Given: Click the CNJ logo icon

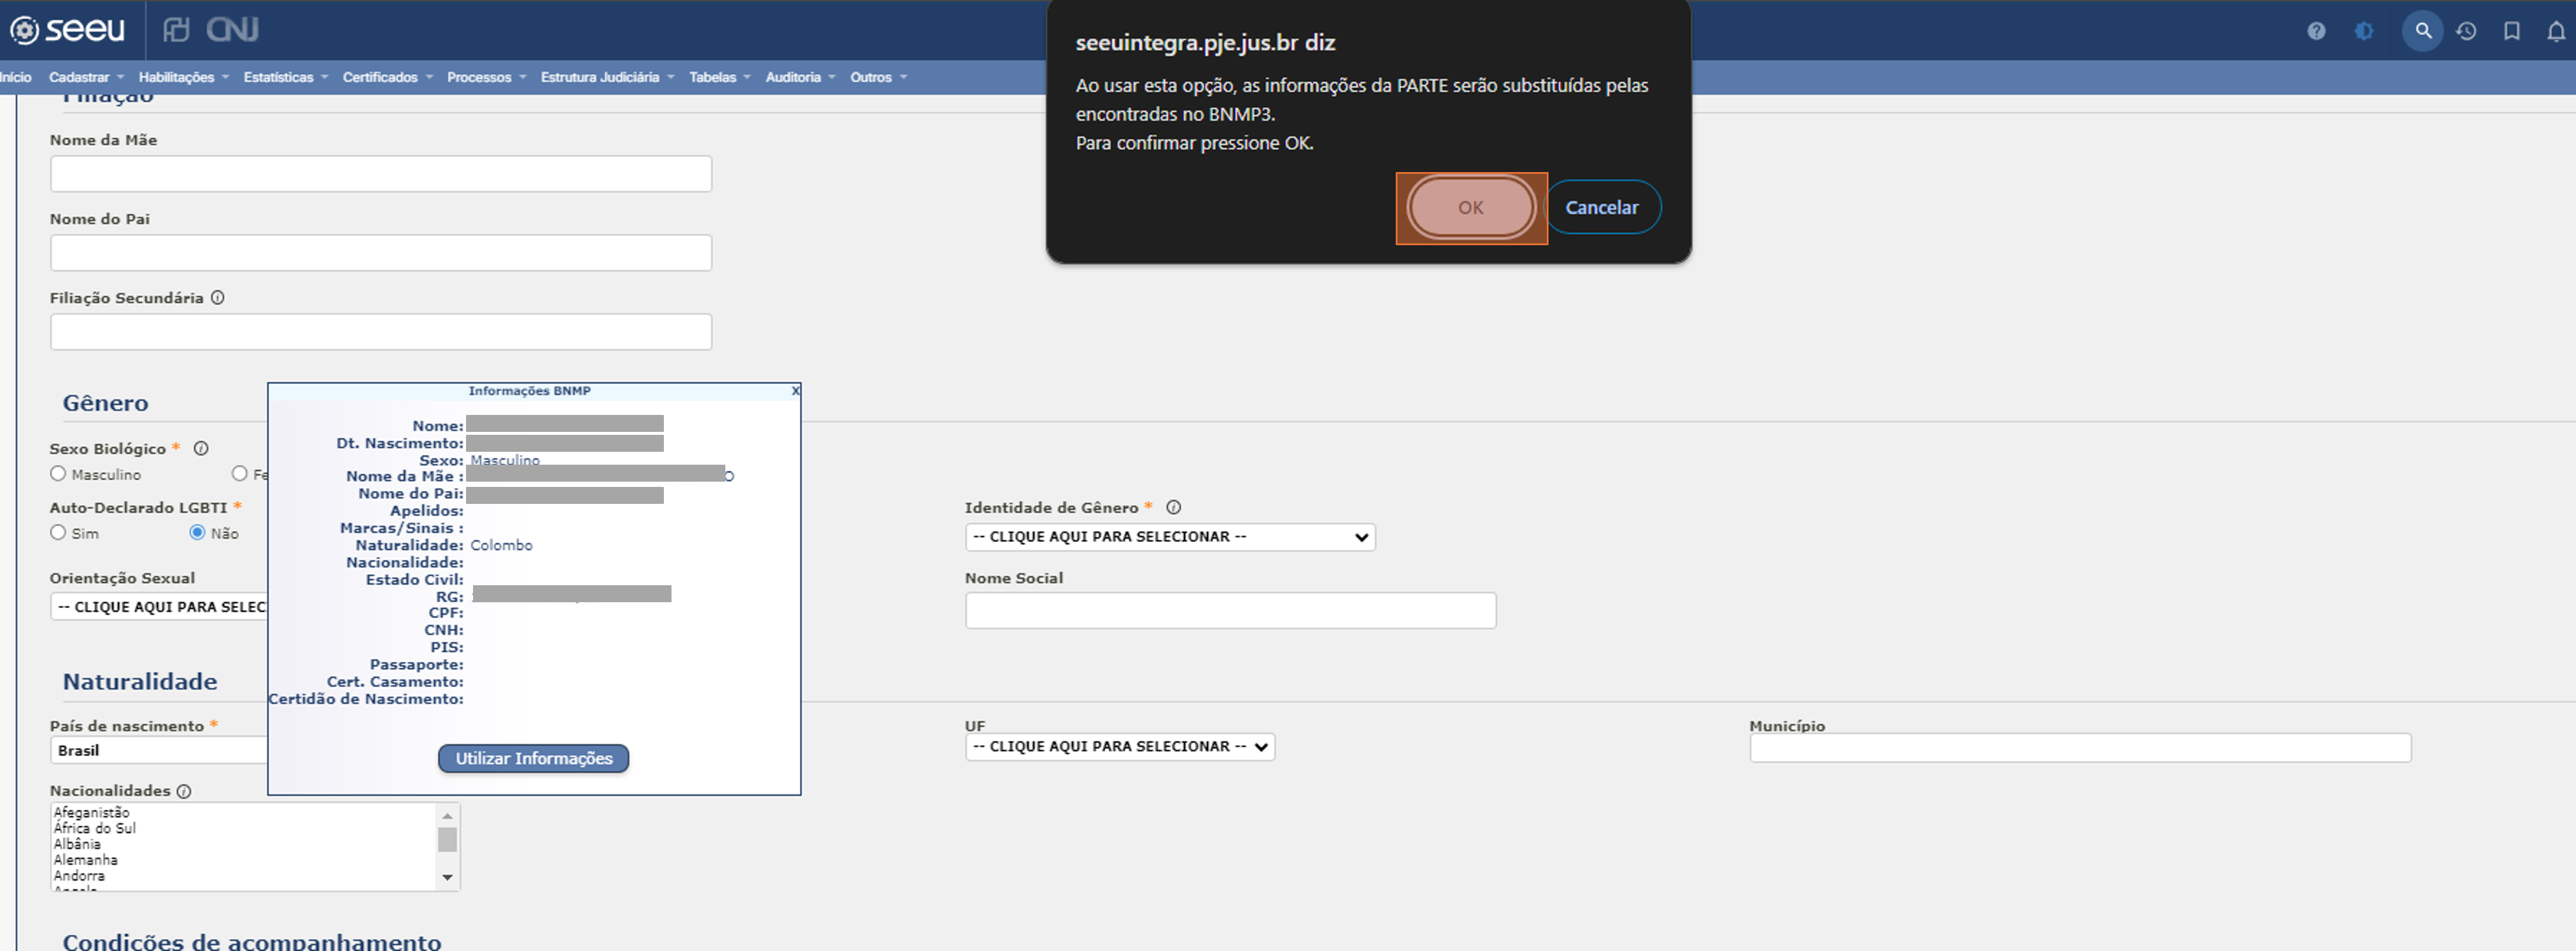Looking at the screenshot, I should pos(230,30).
